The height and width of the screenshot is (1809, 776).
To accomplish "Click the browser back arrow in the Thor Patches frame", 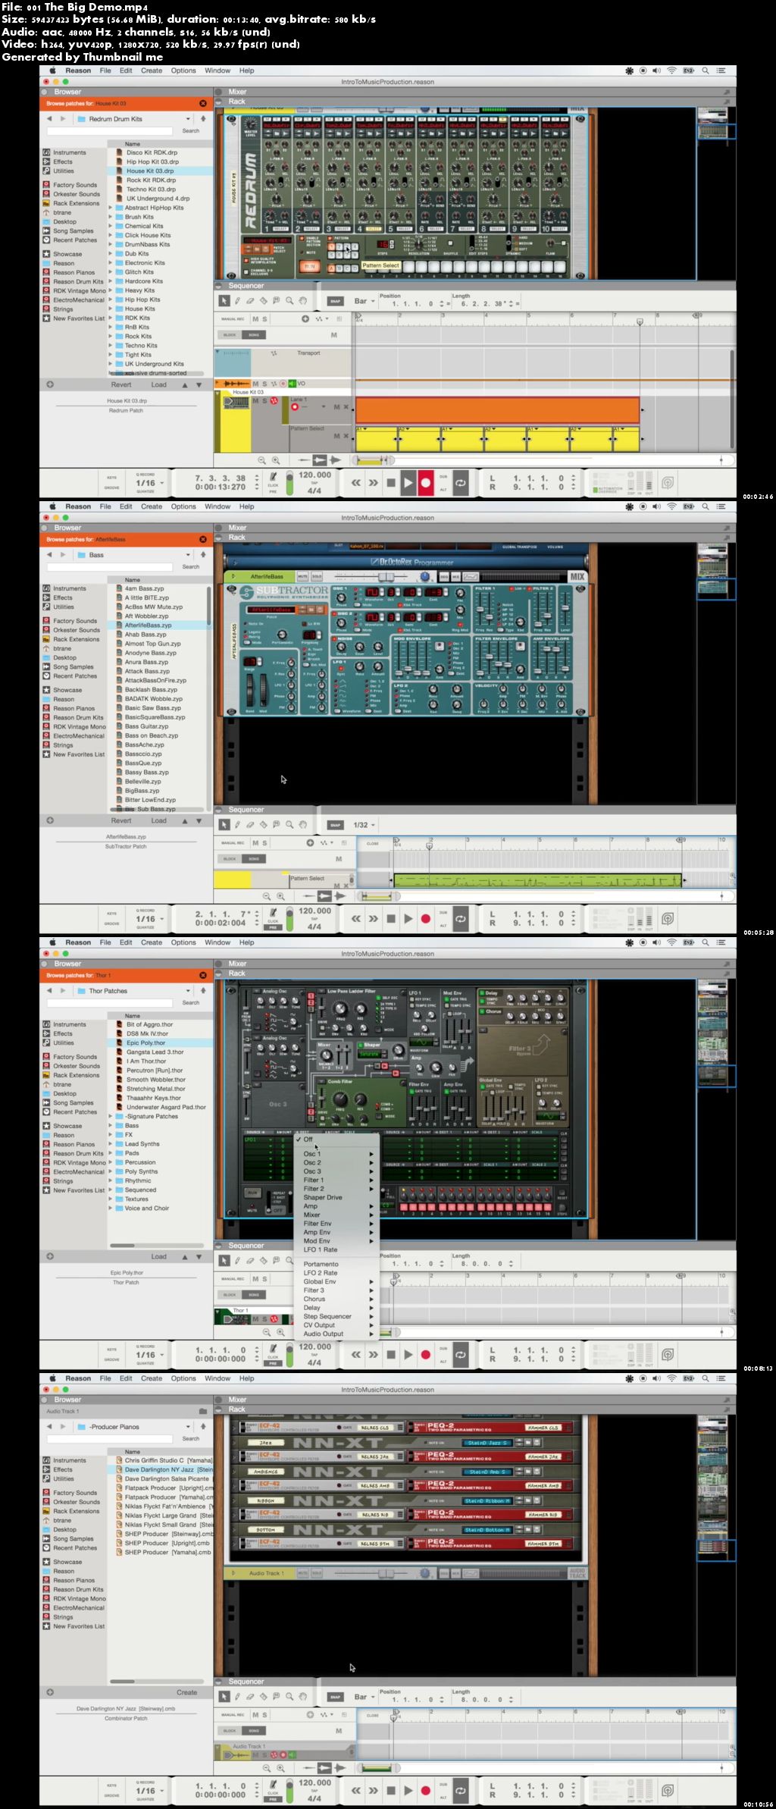I will pyautogui.click(x=49, y=991).
